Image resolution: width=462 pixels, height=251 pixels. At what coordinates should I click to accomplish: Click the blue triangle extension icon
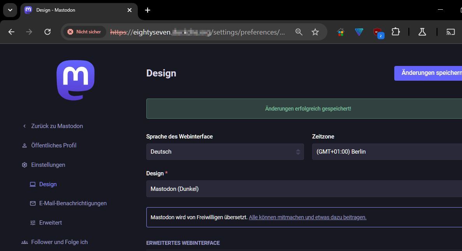point(359,32)
